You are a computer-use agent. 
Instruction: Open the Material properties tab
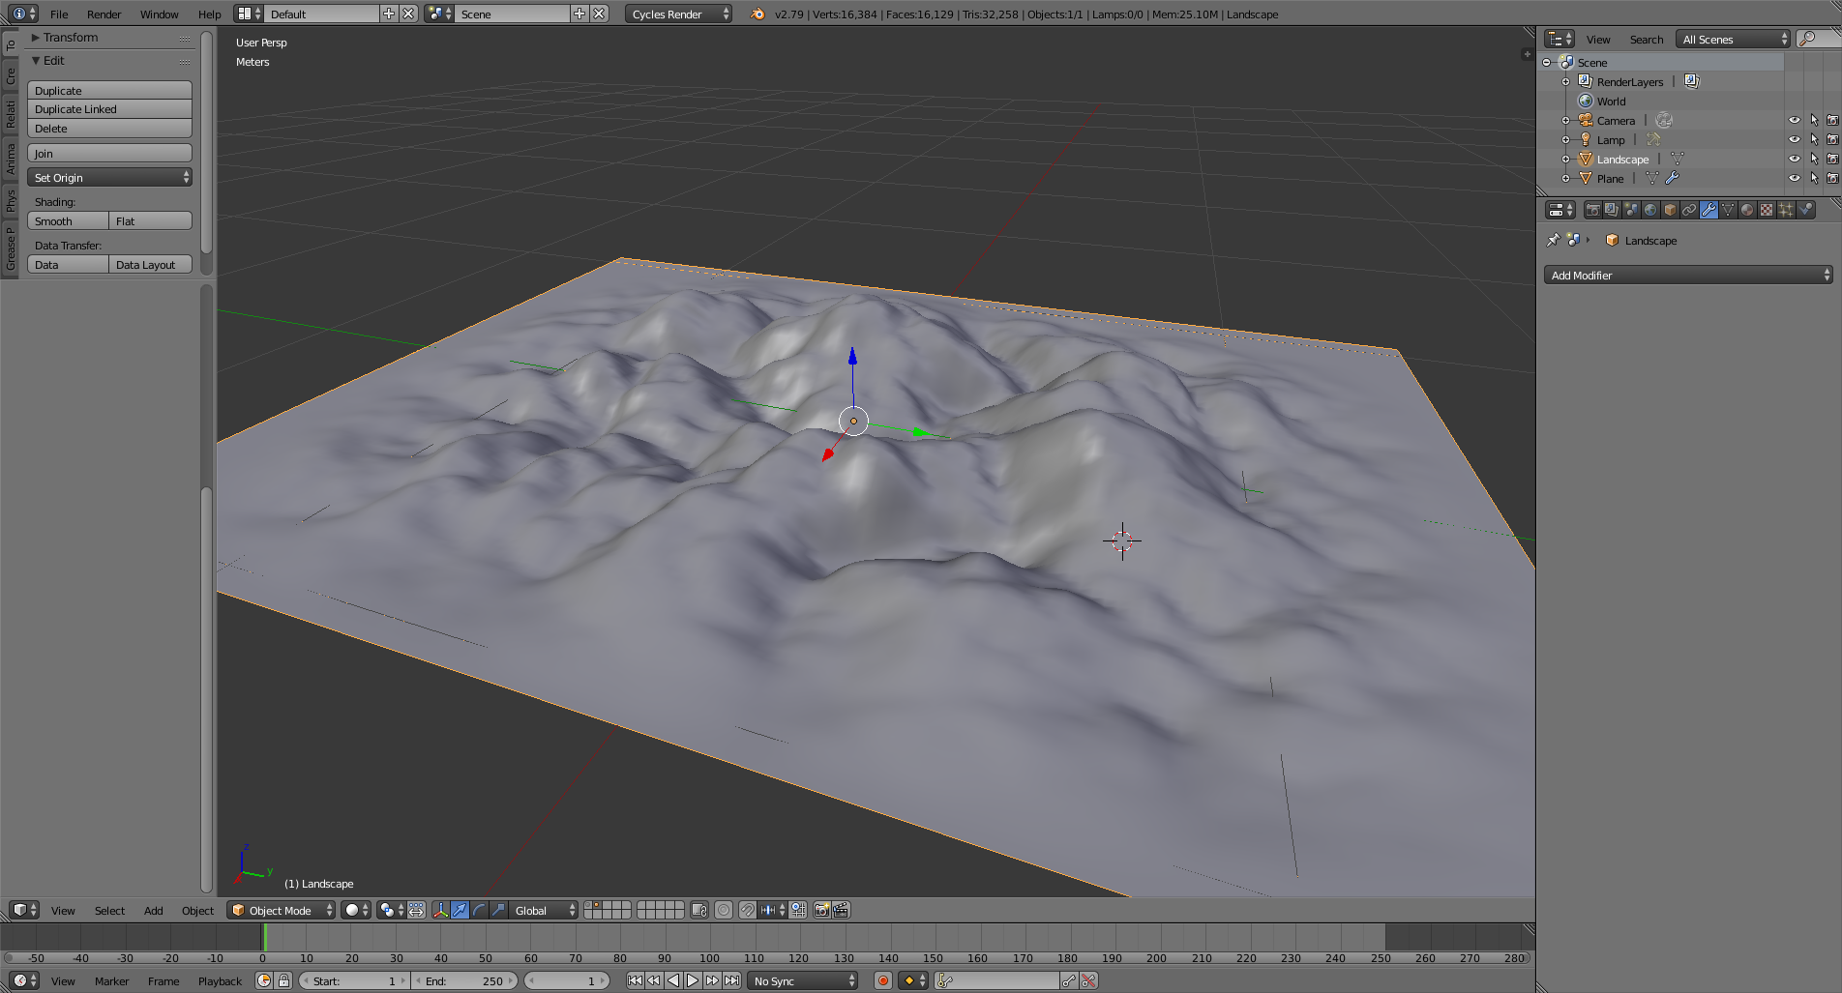click(x=1747, y=210)
